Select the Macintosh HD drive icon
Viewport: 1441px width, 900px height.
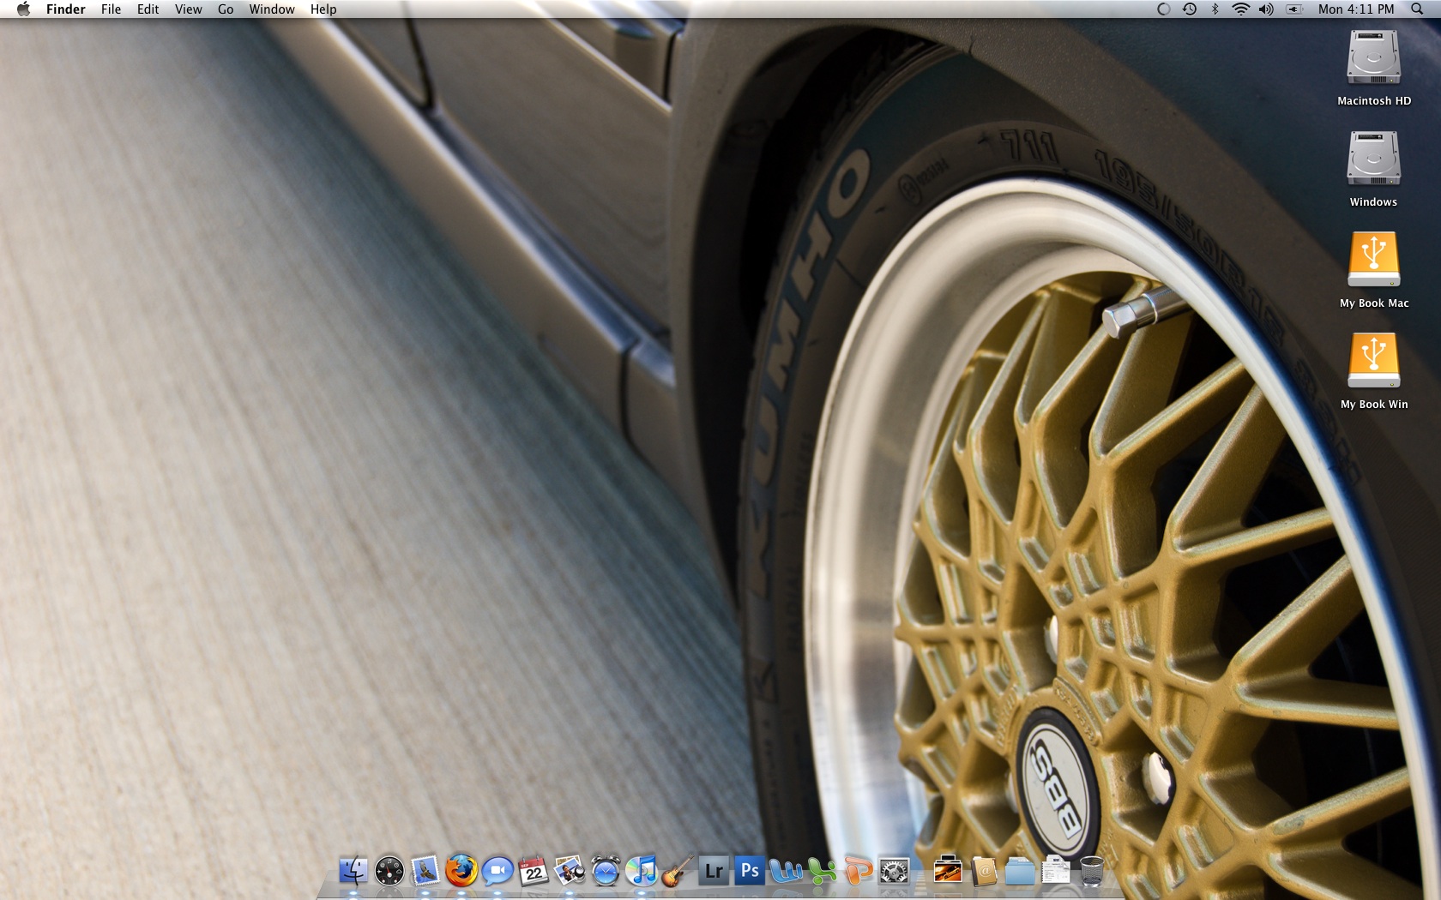tap(1374, 68)
